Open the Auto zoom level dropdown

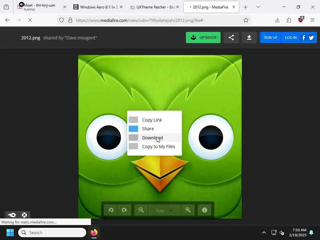click(164, 210)
